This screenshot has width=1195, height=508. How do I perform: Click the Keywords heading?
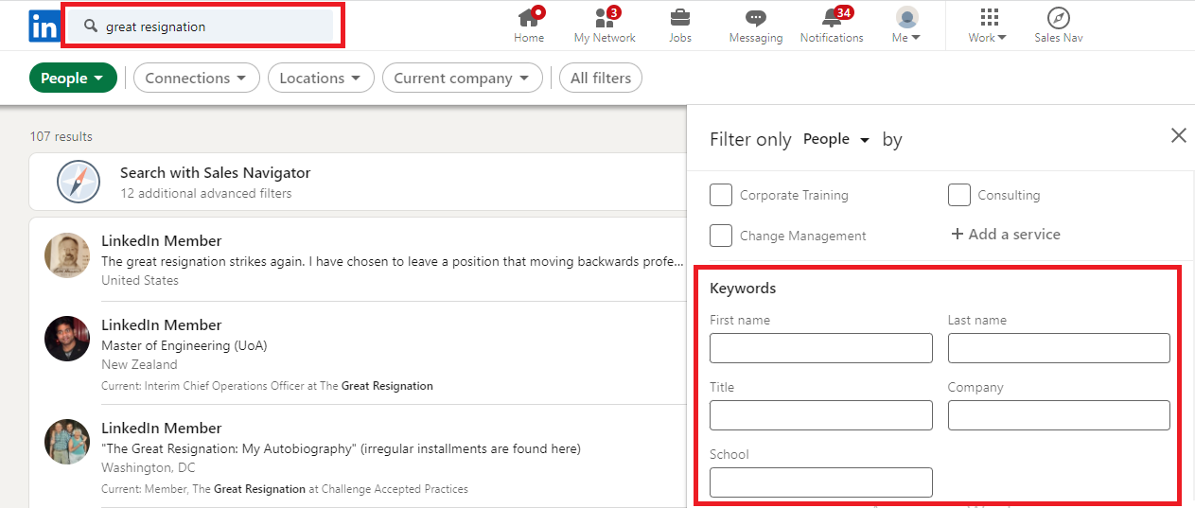(x=743, y=289)
